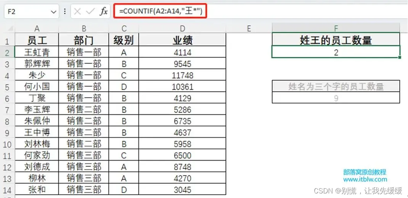Open the Name Box dropdown arrow
Image resolution: width=408 pixels, height=198 pixels.
[53, 12]
